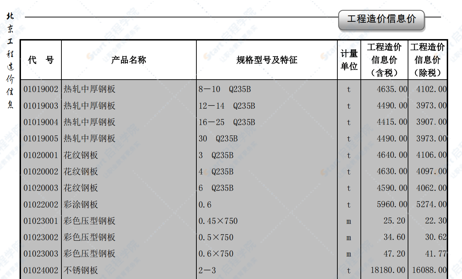Click tax-excluded price 4097.00
Screen dimensions: 462x279
(x=431, y=172)
